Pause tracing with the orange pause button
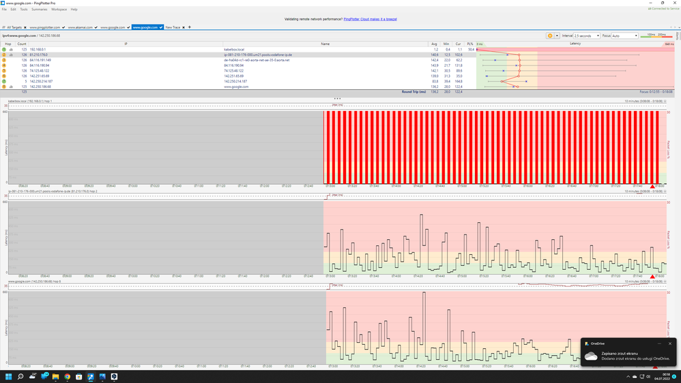Image resolution: width=681 pixels, height=383 pixels. pyautogui.click(x=549, y=35)
